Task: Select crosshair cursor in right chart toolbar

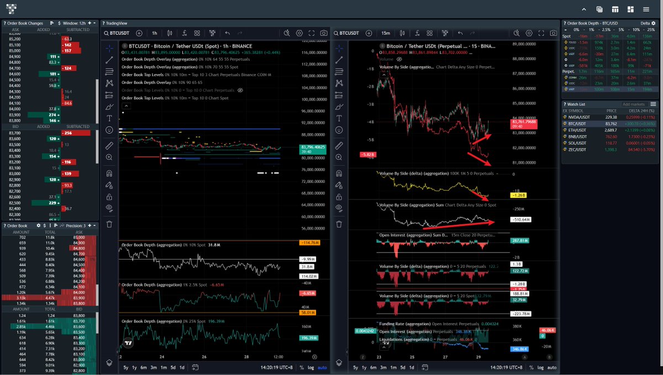Action: 339,48
